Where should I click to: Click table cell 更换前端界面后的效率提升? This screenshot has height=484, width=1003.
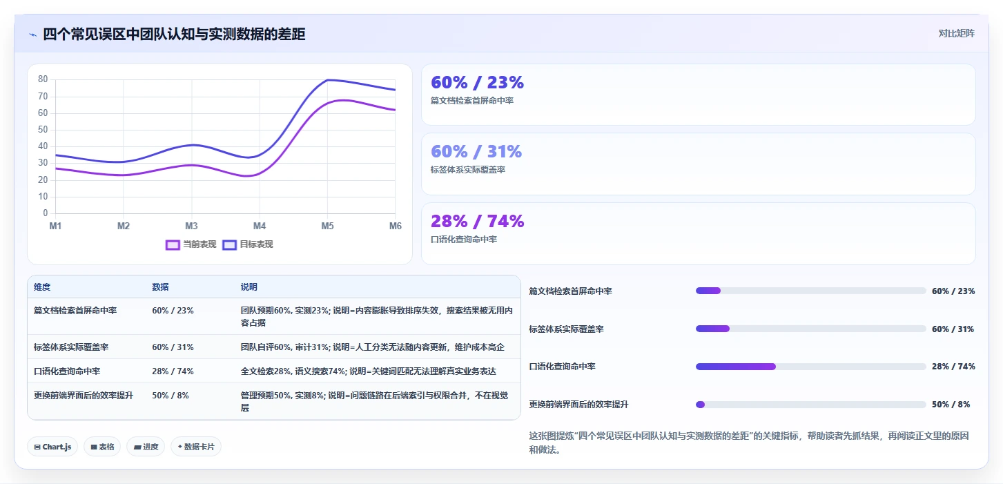click(x=84, y=396)
